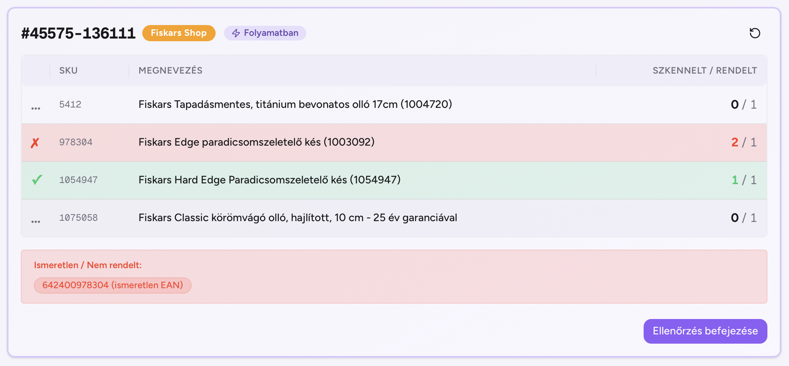The width and height of the screenshot is (789, 366).
Task: Click the Ismeretlen / Nem rendelt label
Action: [x=88, y=265]
